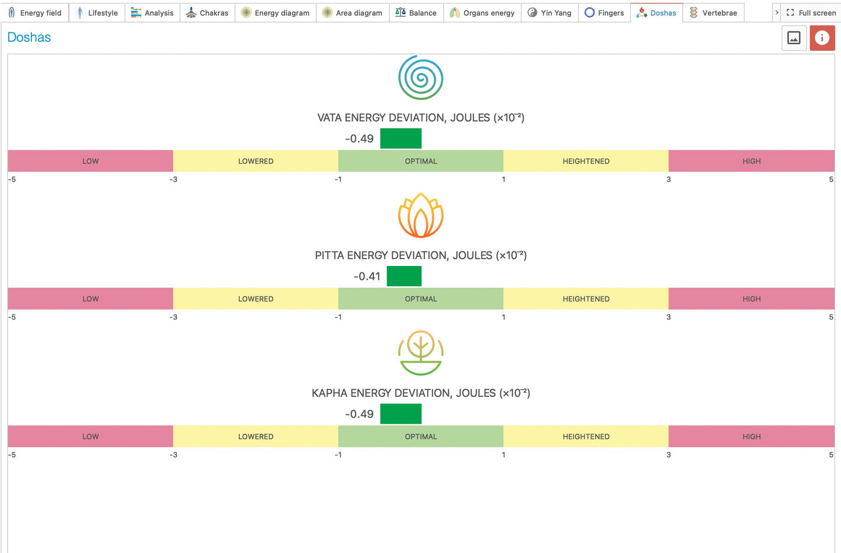Click the Vata HEIGHTENED range segment
This screenshot has width=841, height=553.
tap(586, 161)
